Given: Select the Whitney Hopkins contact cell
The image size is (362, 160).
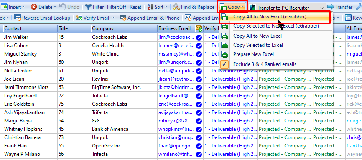Looking at the screenshot, I should [x=30, y=129].
